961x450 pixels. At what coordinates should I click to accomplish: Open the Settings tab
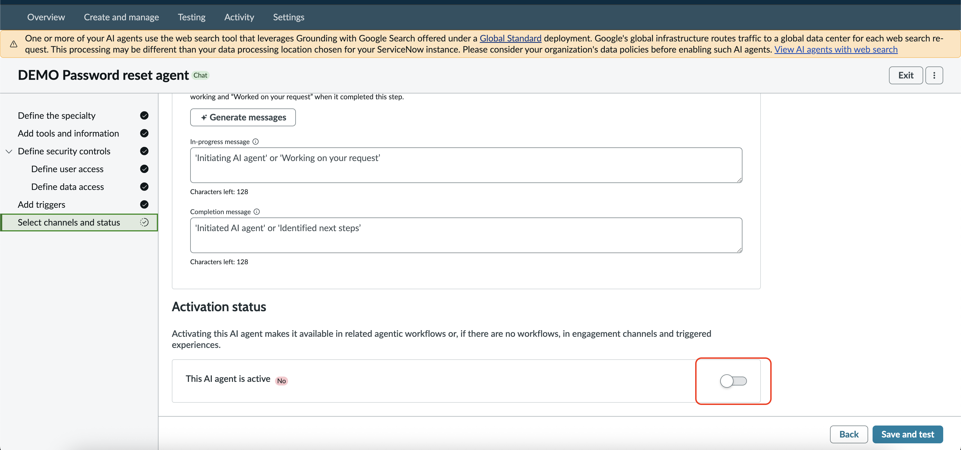point(288,17)
